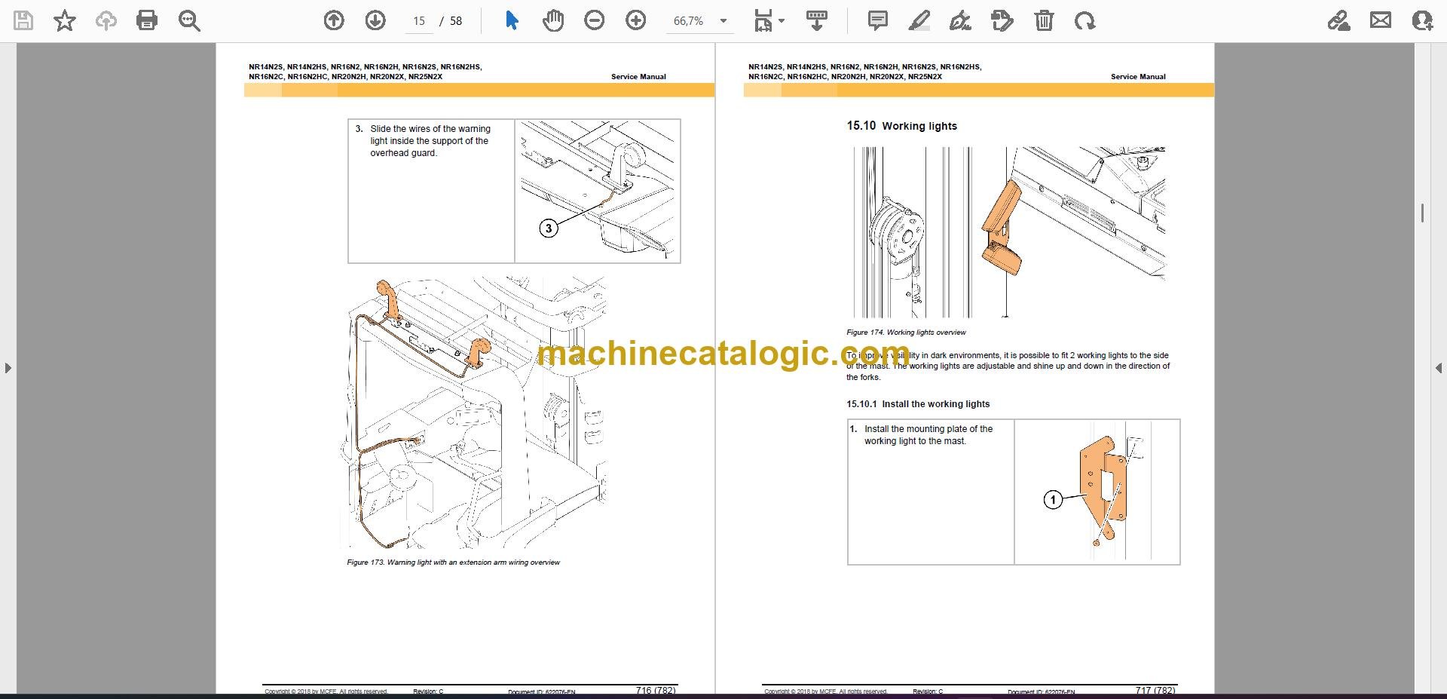Image resolution: width=1447 pixels, height=699 pixels.
Task: Click the vertical scrollbar thumb
Action: 1422,213
